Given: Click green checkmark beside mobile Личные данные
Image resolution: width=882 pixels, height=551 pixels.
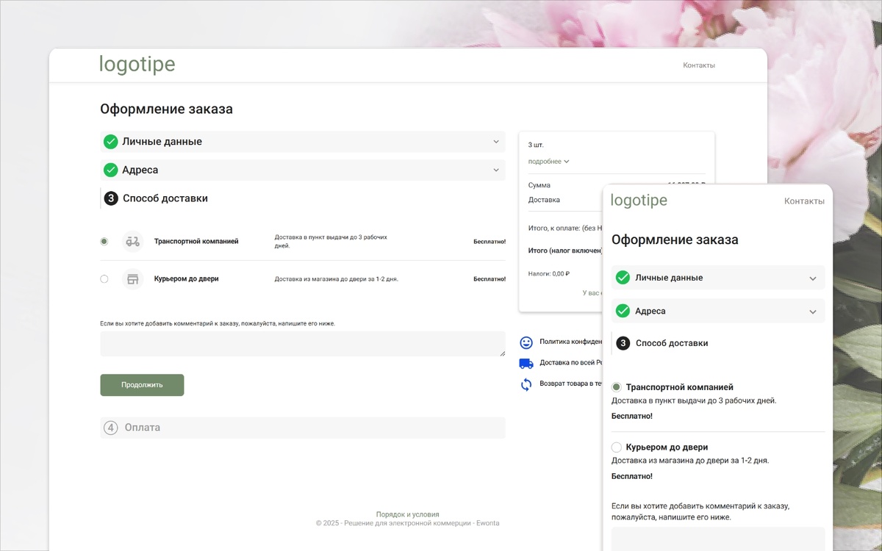Looking at the screenshot, I should (x=623, y=278).
